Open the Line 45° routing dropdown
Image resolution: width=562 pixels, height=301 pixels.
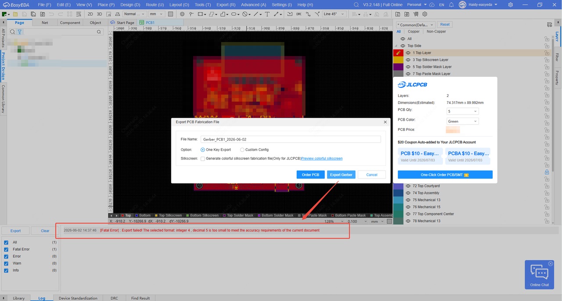point(334,14)
